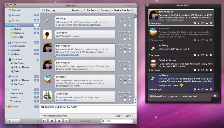This screenshot has width=224, height=128.
Task: Expand the Apple folder
Action: (x=9, y=50)
